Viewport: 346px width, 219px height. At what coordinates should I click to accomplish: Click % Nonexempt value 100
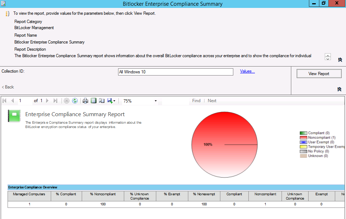tap(204, 204)
